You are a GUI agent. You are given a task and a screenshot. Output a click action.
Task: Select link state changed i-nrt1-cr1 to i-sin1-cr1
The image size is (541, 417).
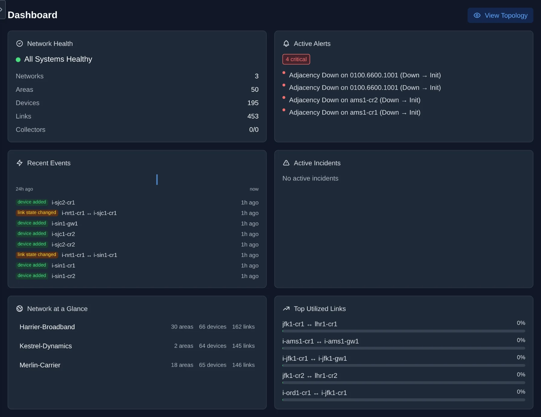(x=137, y=255)
